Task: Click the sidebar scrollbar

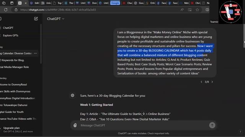Action: [x=41, y=43]
